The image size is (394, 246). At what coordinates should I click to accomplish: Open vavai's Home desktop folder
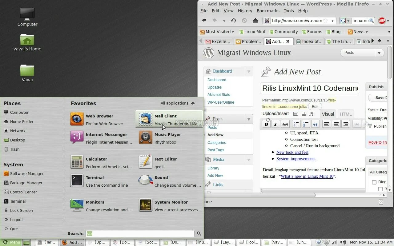pyautogui.click(x=27, y=42)
